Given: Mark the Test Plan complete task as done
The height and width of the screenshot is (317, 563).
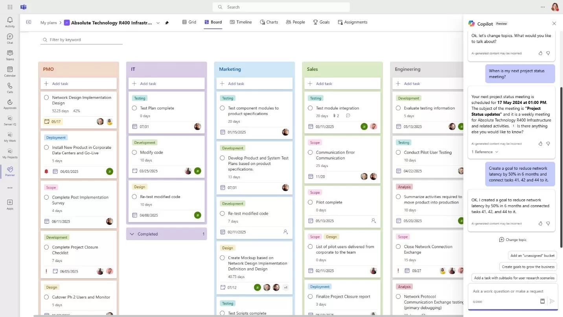Looking at the screenshot, I should pos(134,108).
